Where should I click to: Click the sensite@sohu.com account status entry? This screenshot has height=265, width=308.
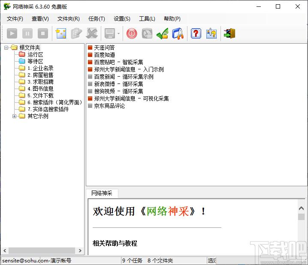[36, 260]
